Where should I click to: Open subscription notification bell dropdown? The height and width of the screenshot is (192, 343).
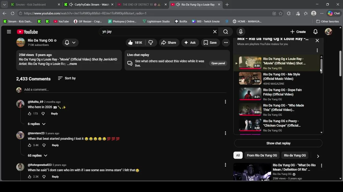point(70,42)
